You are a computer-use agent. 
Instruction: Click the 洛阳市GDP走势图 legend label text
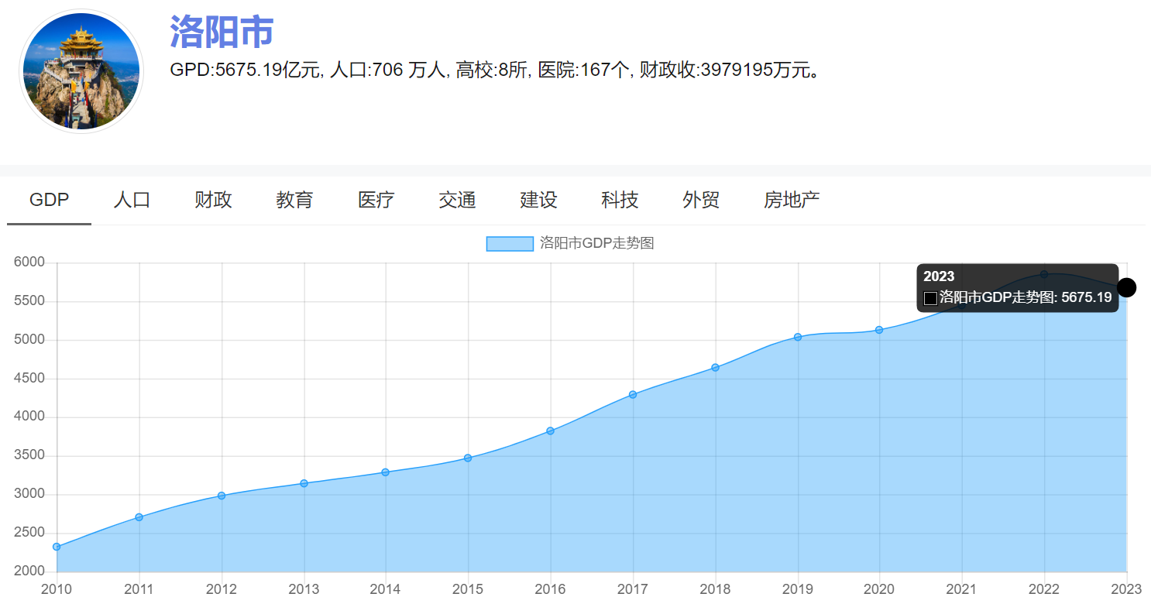pos(596,243)
